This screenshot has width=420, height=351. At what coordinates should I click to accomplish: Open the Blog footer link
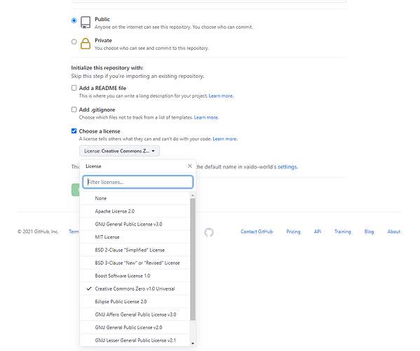click(369, 232)
